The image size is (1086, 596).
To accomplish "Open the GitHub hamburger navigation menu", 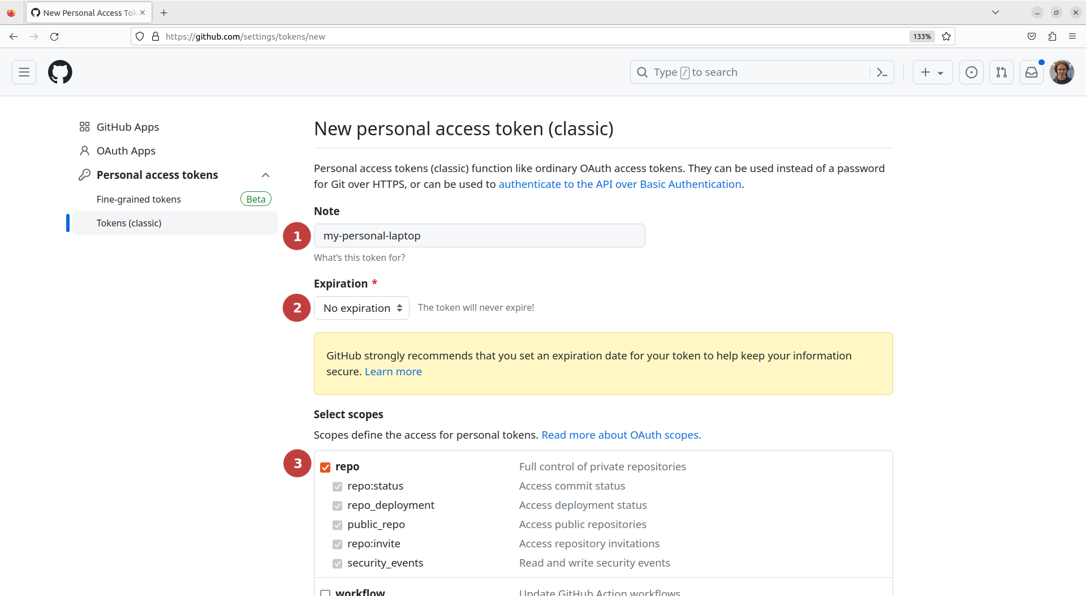I will pos(24,72).
